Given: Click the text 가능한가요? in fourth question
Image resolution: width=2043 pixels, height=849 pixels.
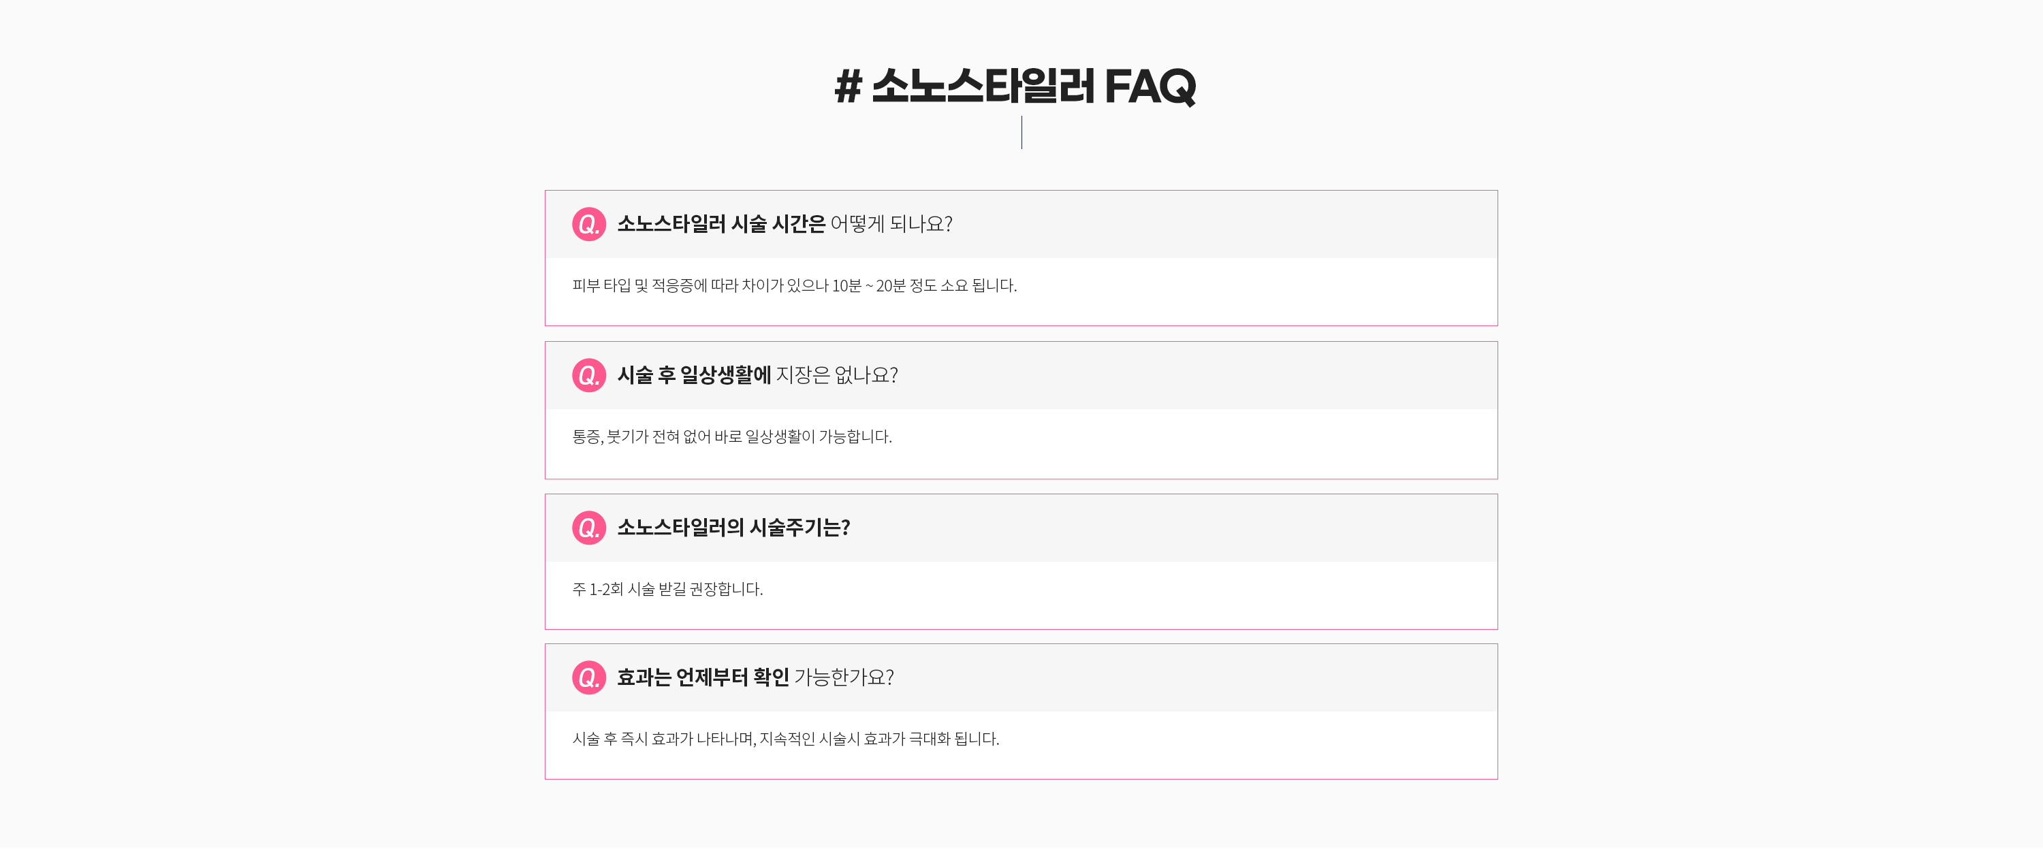Looking at the screenshot, I should (x=844, y=678).
